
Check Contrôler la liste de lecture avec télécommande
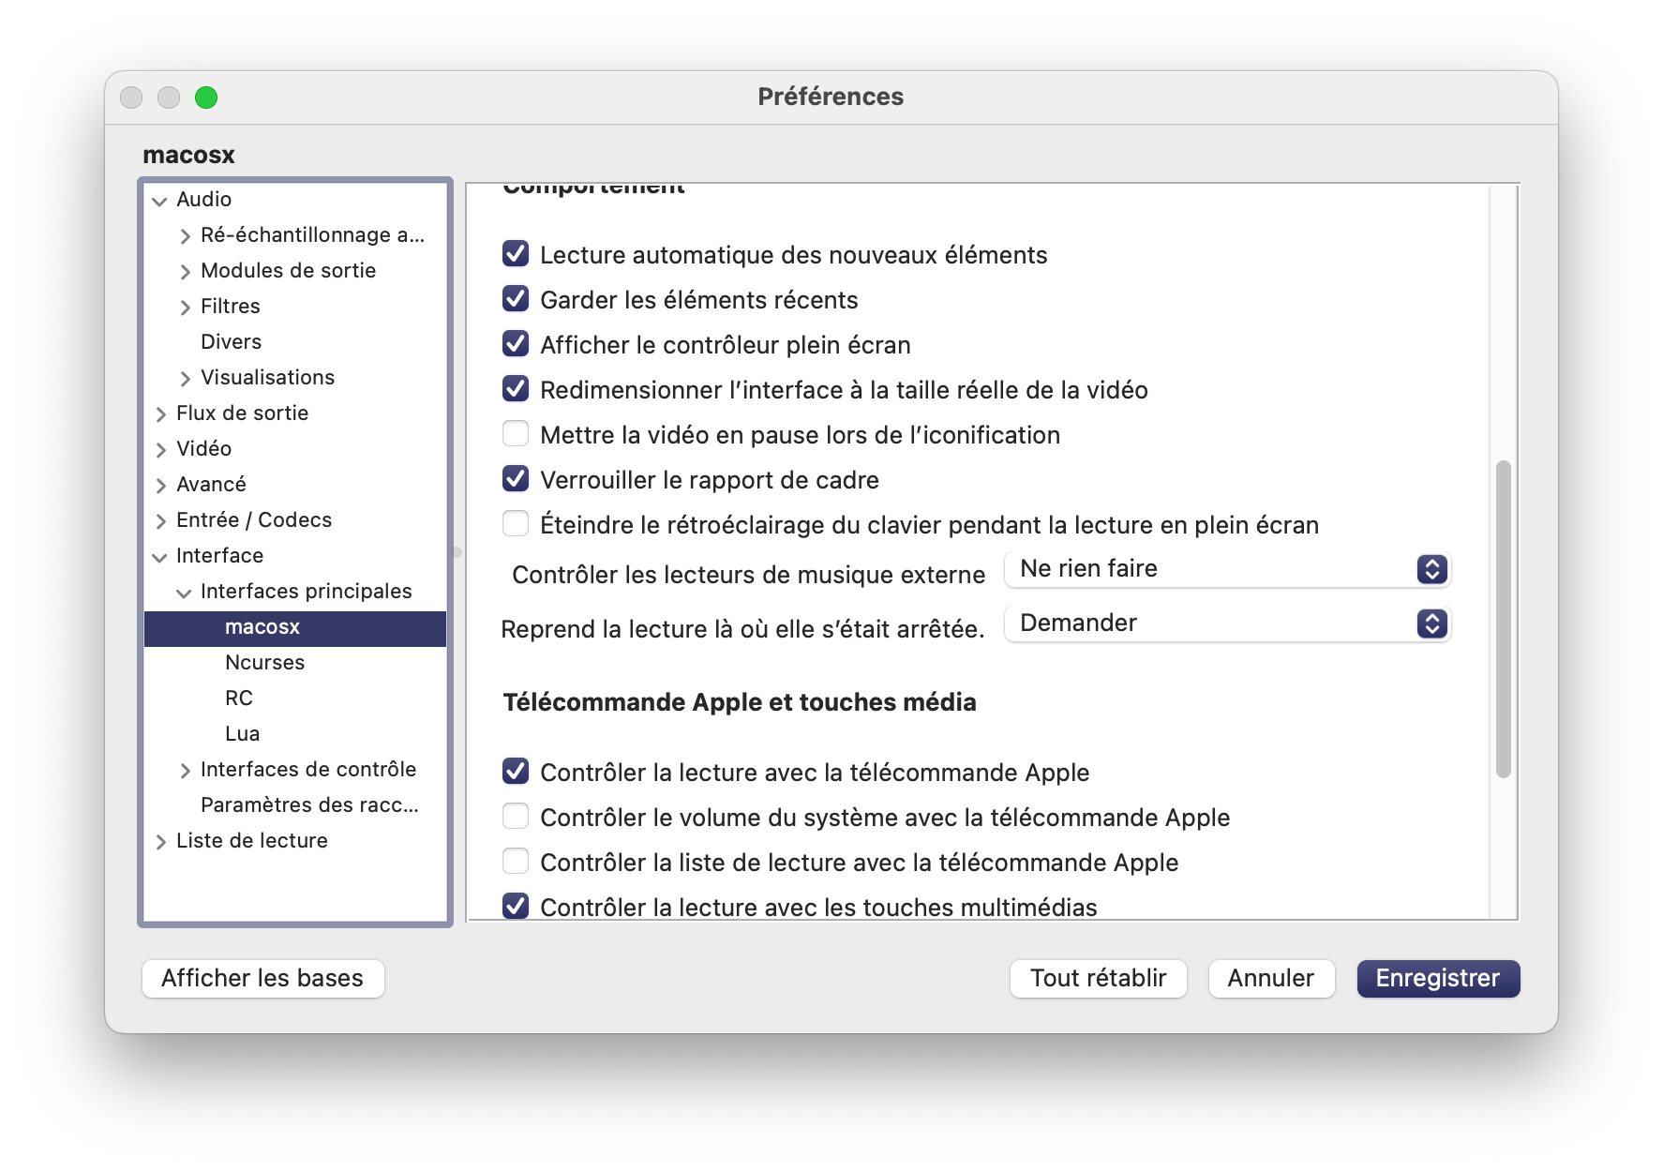[516, 862]
